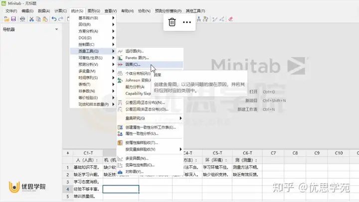Click the distribution curve icon beside 个体分布标识
Image resolution: width=359 pixels, height=202 pixels.
click(x=120, y=73)
